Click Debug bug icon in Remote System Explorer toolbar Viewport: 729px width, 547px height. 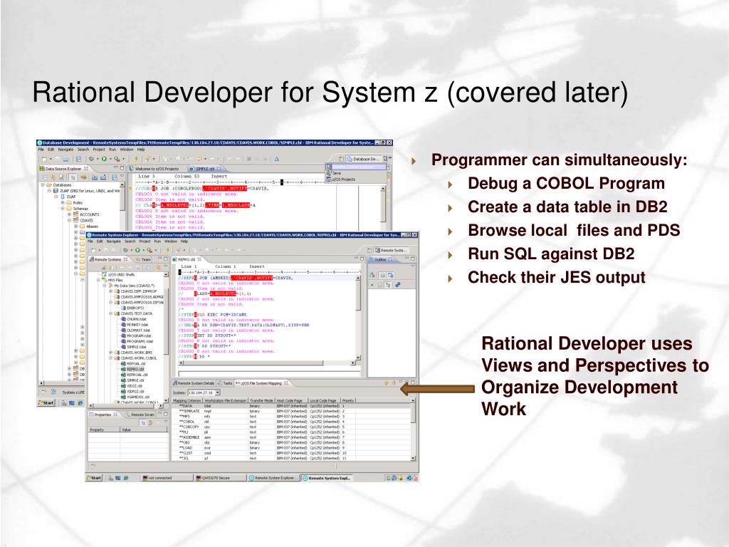coord(125,250)
